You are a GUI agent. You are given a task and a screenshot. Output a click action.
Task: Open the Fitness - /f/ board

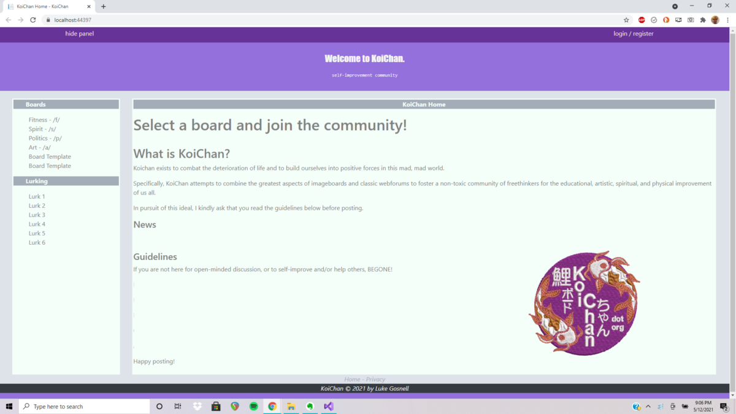[x=44, y=120]
